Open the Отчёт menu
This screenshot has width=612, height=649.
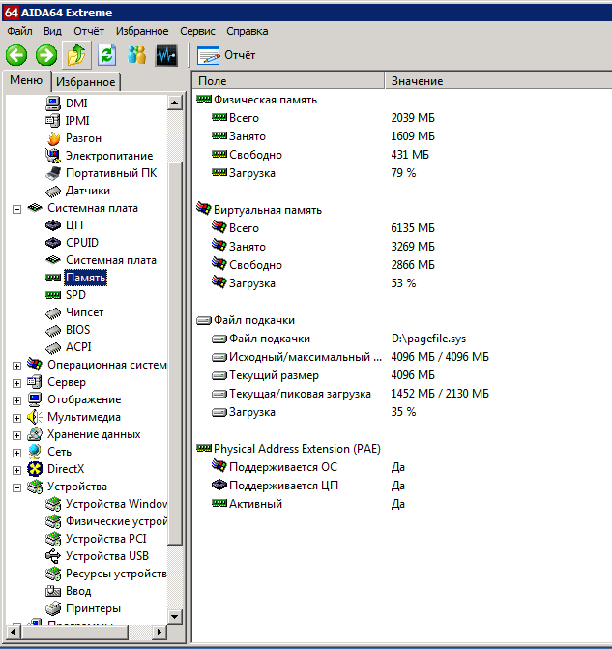[89, 31]
